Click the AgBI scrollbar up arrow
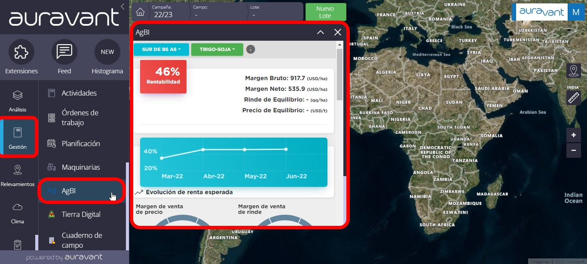Viewport: 587px width, 264px height. 339,45
